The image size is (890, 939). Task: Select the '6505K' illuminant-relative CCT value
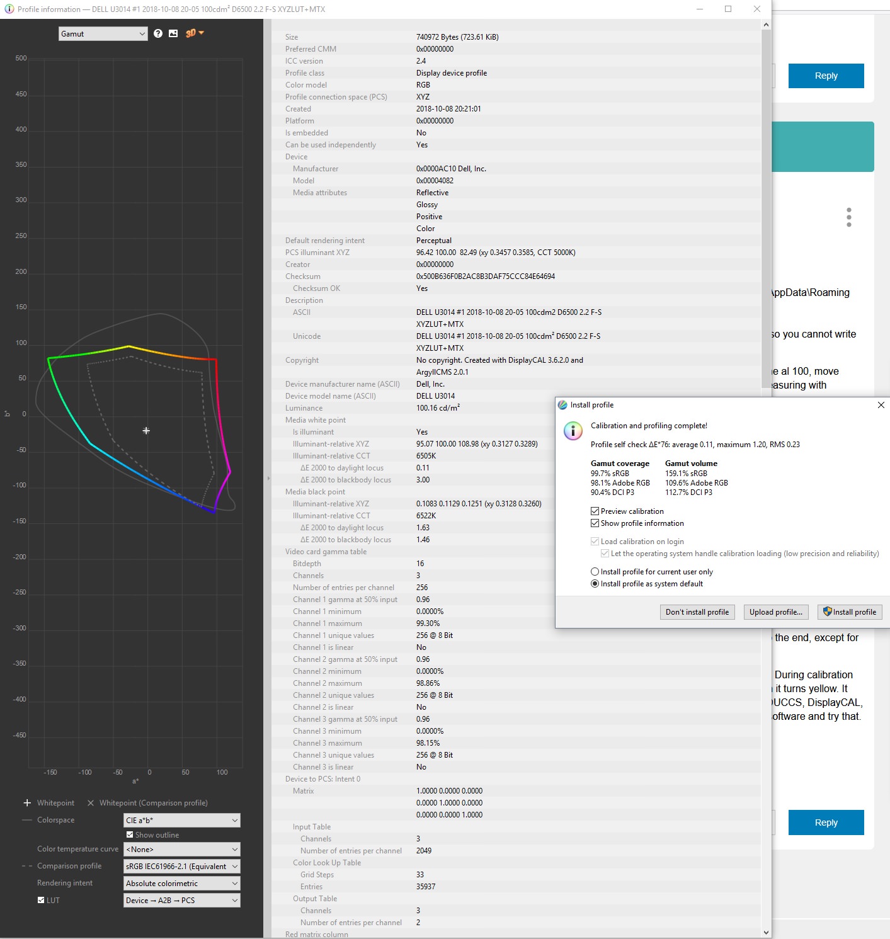point(426,456)
